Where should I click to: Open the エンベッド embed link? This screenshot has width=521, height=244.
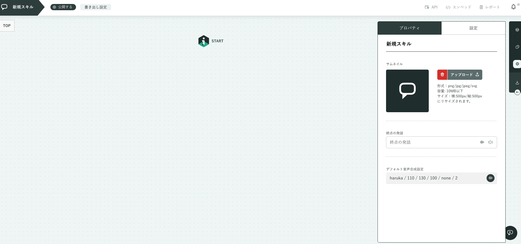[x=458, y=7]
